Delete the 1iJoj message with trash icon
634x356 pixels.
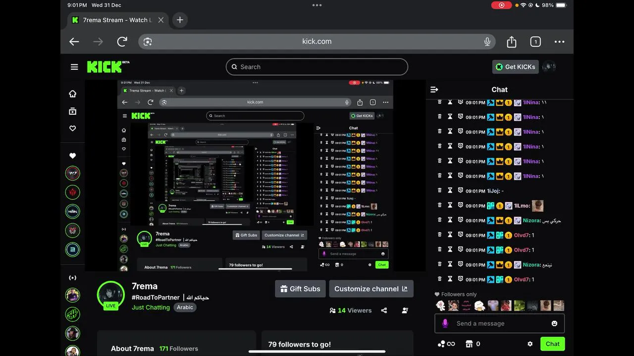[x=439, y=190]
